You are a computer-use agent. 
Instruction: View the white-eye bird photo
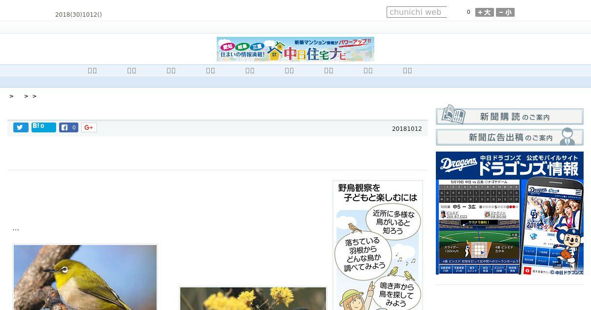[x=85, y=277]
